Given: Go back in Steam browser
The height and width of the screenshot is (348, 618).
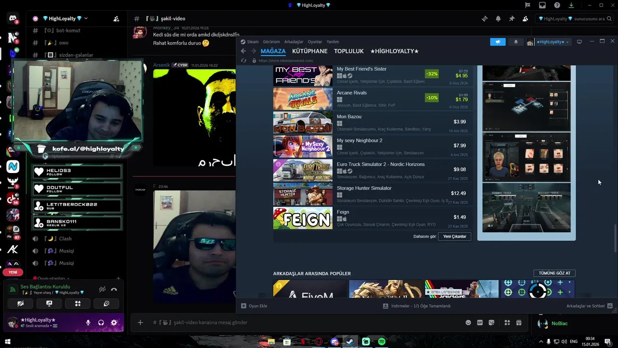Looking at the screenshot, I should coord(243,51).
